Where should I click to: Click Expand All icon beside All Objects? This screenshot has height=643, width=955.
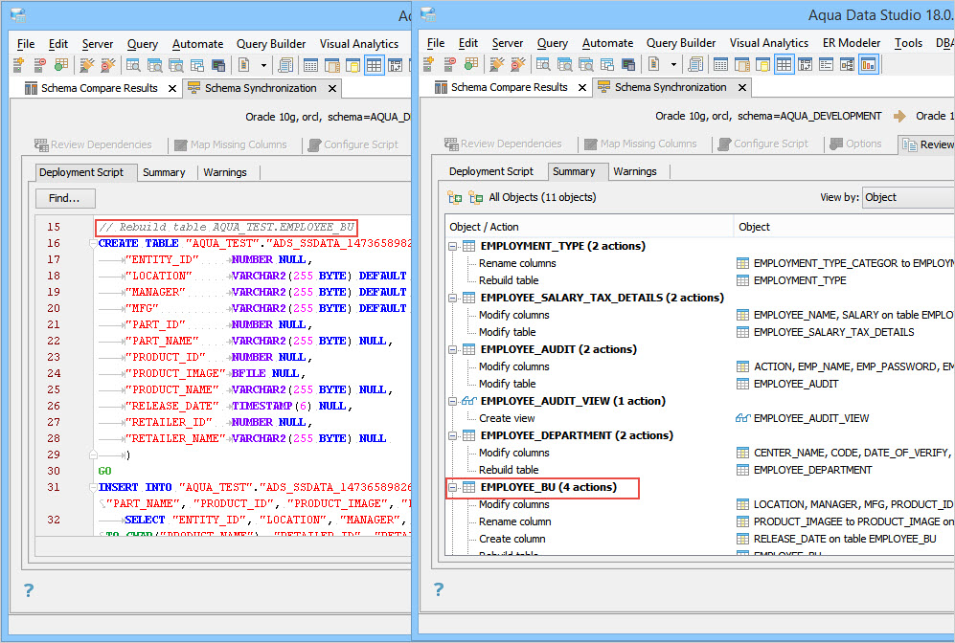(455, 197)
